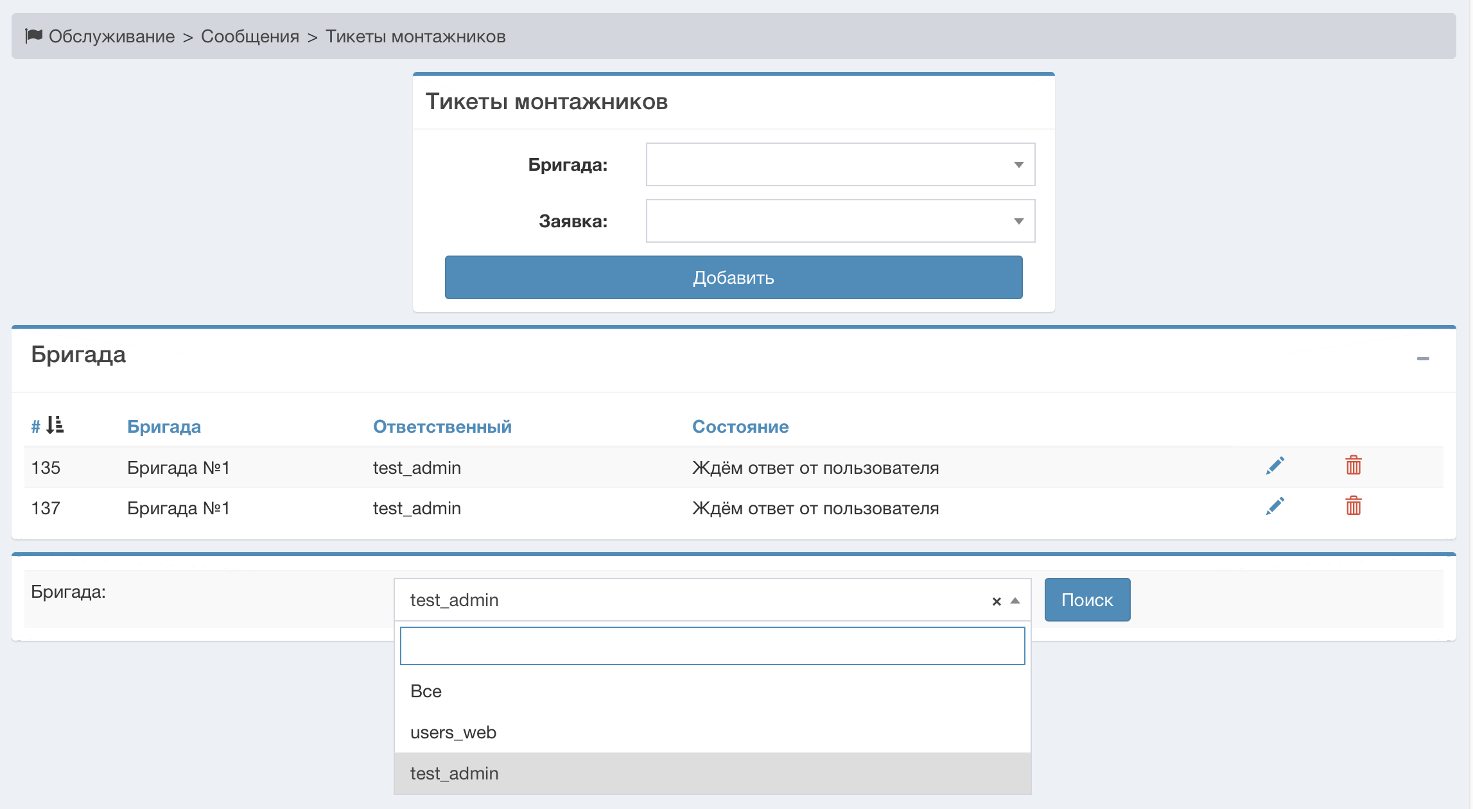Viewport: 1473px width, 809px height.
Task: Sort by the Состояние column header
Action: [x=740, y=427]
